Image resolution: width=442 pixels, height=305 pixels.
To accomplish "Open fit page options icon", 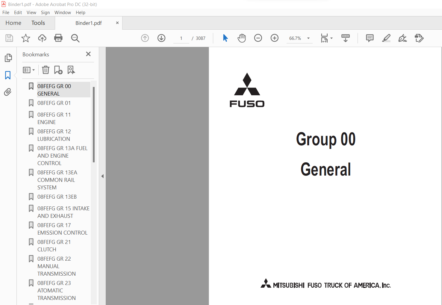I will (x=325, y=38).
